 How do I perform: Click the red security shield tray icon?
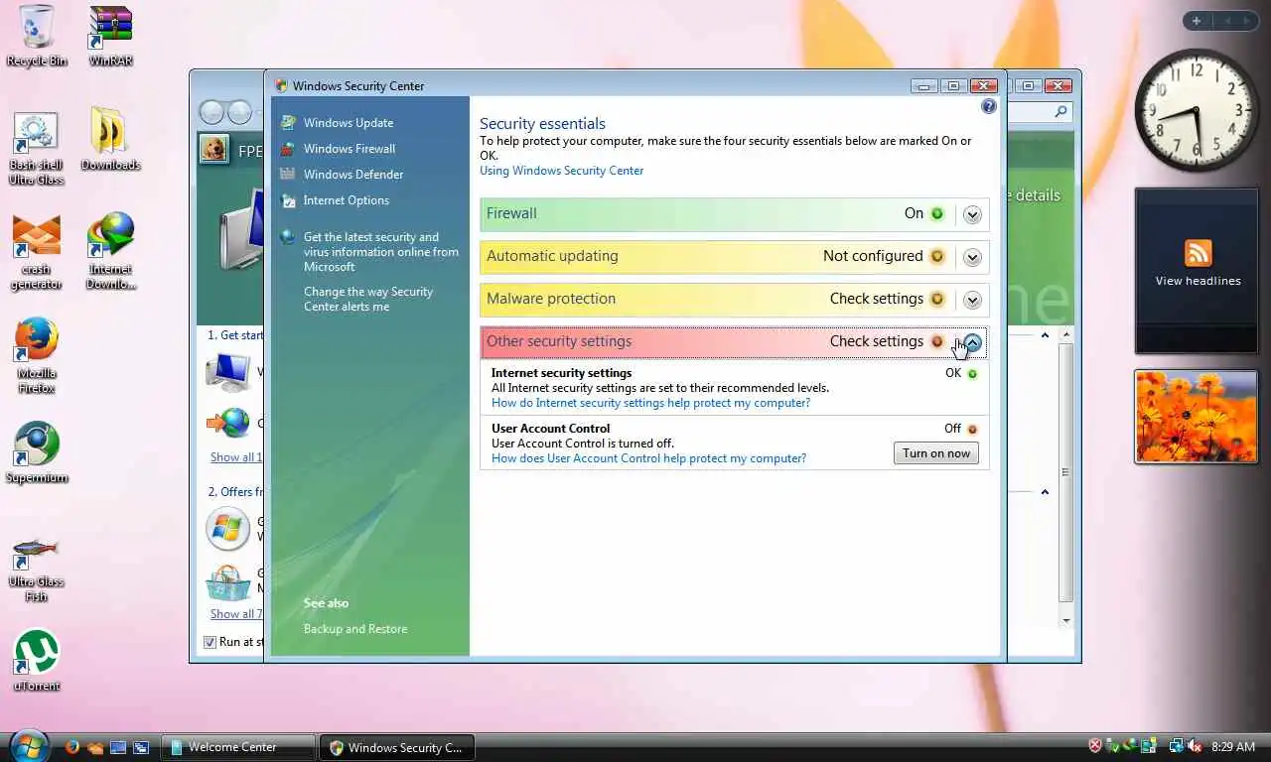tap(1095, 746)
